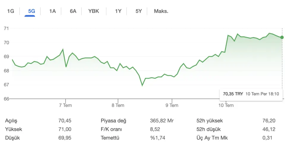The height and width of the screenshot is (149, 285).
Task: Click the 52h yüksek value 76,20
Action: pos(269,121)
